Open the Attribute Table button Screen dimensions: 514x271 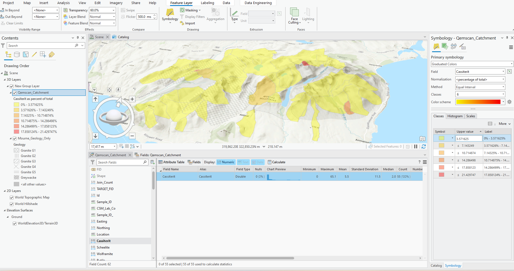point(171,162)
